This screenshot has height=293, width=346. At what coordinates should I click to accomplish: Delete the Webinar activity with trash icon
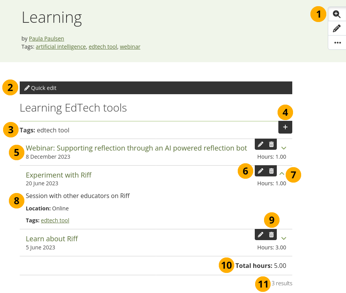click(x=271, y=144)
